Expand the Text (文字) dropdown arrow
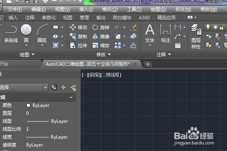Image resolution: width=227 pixels, height=151 pixels. coord(150,45)
